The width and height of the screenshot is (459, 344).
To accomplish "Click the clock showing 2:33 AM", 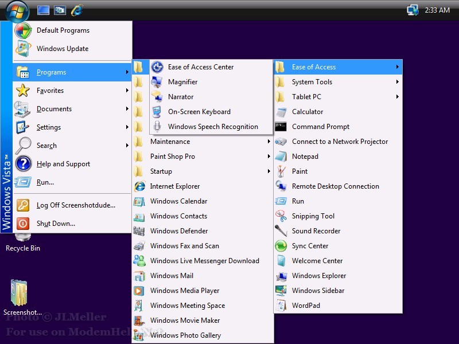I will [x=437, y=10].
